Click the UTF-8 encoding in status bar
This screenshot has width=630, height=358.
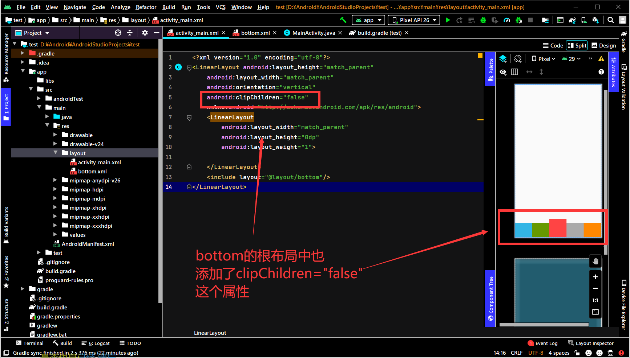point(536,353)
